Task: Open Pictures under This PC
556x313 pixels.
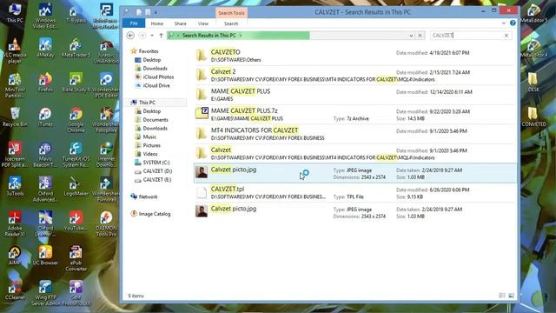Action: click(x=151, y=145)
